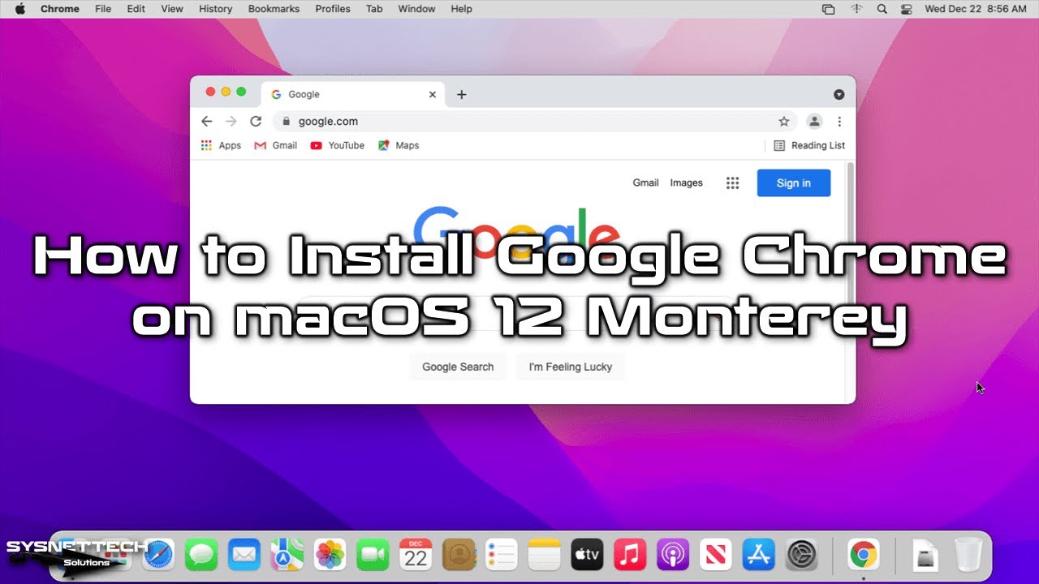Click the date and time in menu bar
This screenshot has height=584, width=1039.
coord(976,9)
